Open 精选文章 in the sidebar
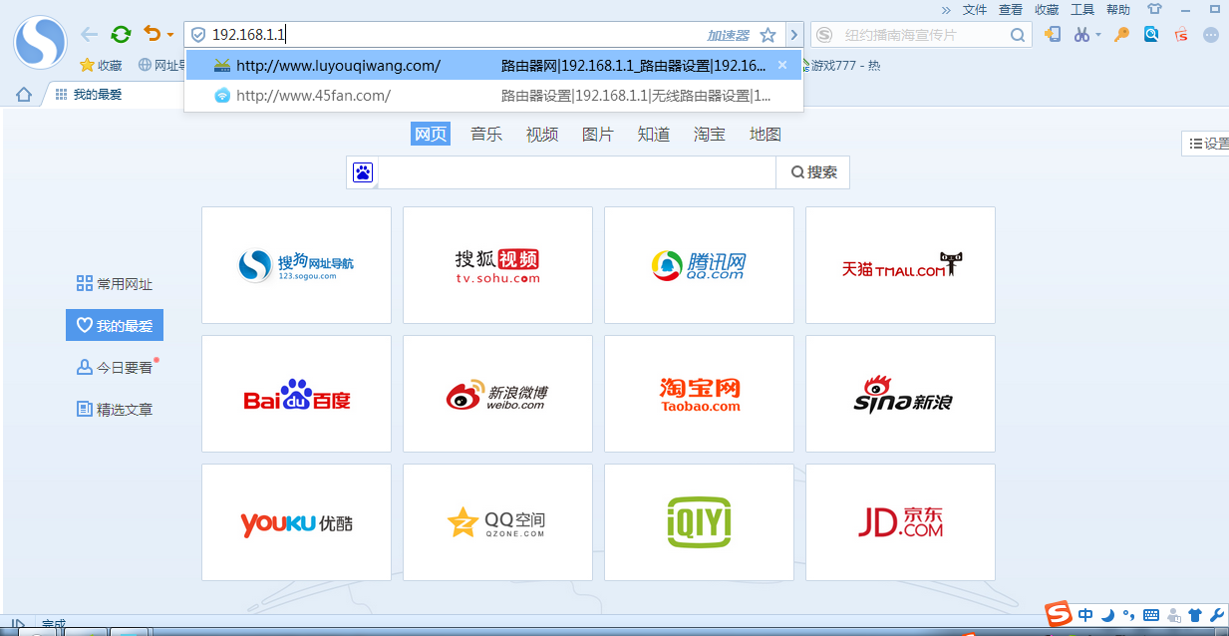The height and width of the screenshot is (636, 1229). tap(115, 410)
